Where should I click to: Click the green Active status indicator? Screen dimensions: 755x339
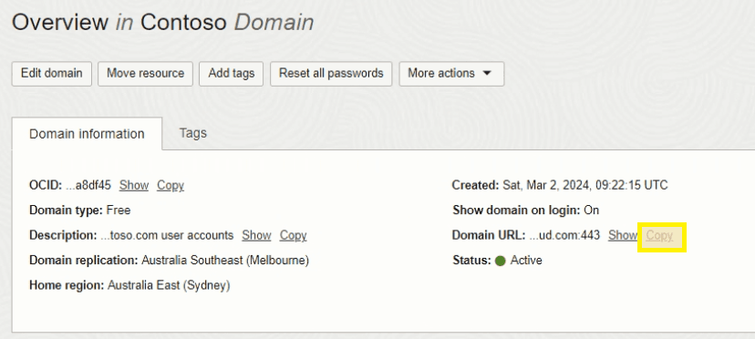coord(501,261)
